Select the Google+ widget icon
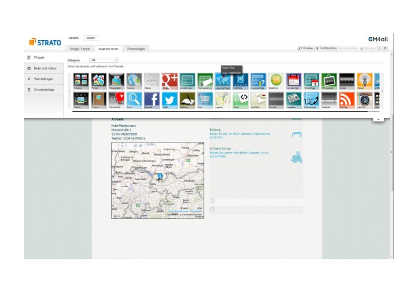The image size is (403, 302). point(170,81)
